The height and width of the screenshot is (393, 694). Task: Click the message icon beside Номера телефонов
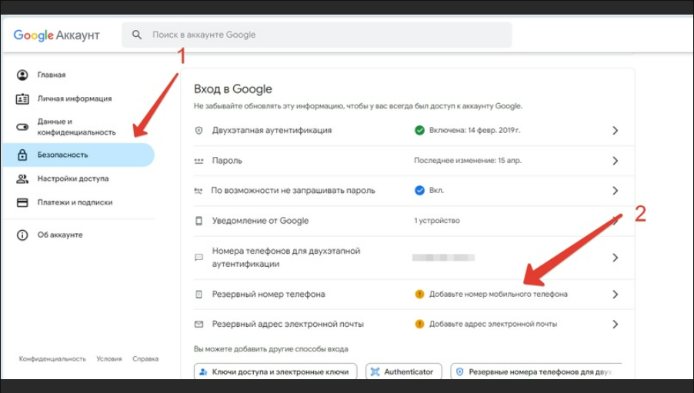coord(199,258)
